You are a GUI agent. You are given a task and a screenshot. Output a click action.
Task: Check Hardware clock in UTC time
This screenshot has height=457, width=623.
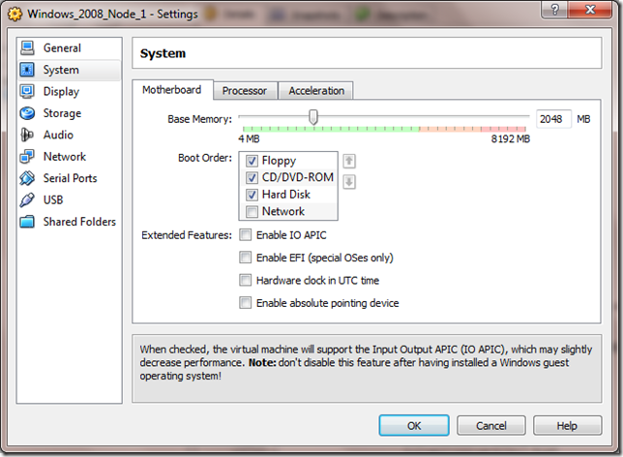click(245, 281)
